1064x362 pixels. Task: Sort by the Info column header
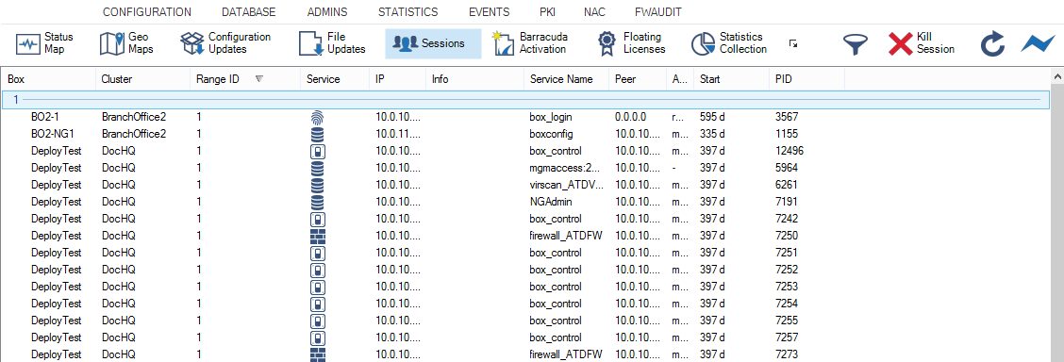pyautogui.click(x=475, y=79)
